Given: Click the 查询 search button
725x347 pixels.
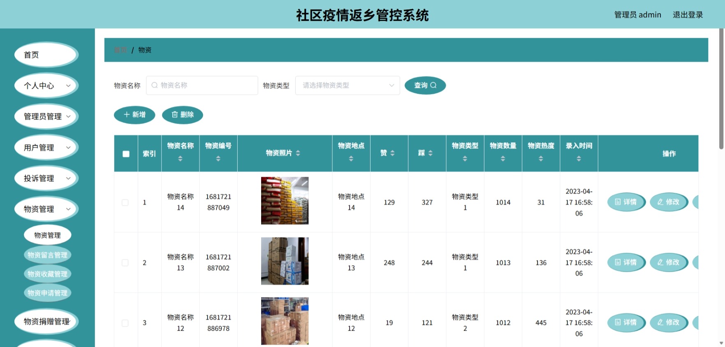Looking at the screenshot, I should [x=425, y=86].
